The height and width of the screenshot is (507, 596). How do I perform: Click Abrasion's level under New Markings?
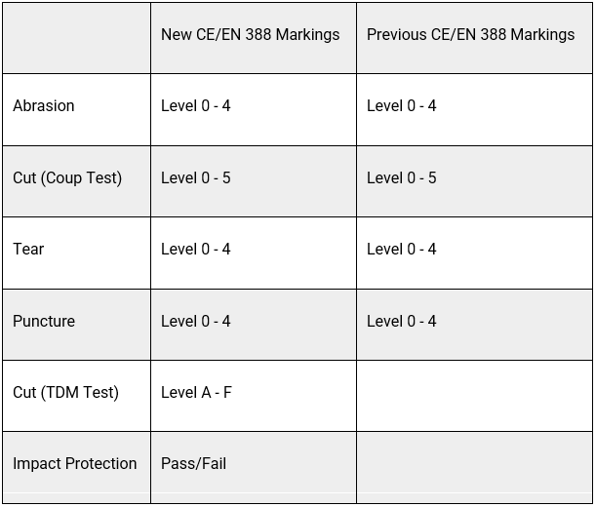(196, 106)
